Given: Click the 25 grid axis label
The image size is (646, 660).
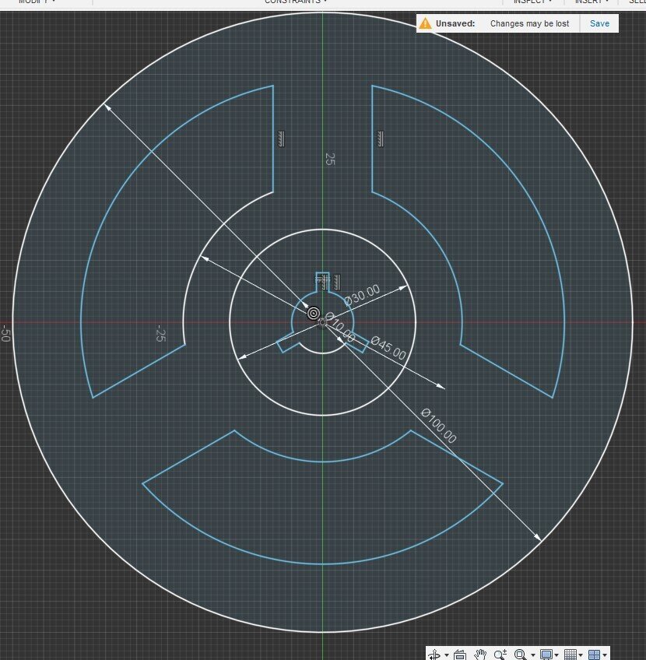Looking at the screenshot, I should click(x=330, y=159).
